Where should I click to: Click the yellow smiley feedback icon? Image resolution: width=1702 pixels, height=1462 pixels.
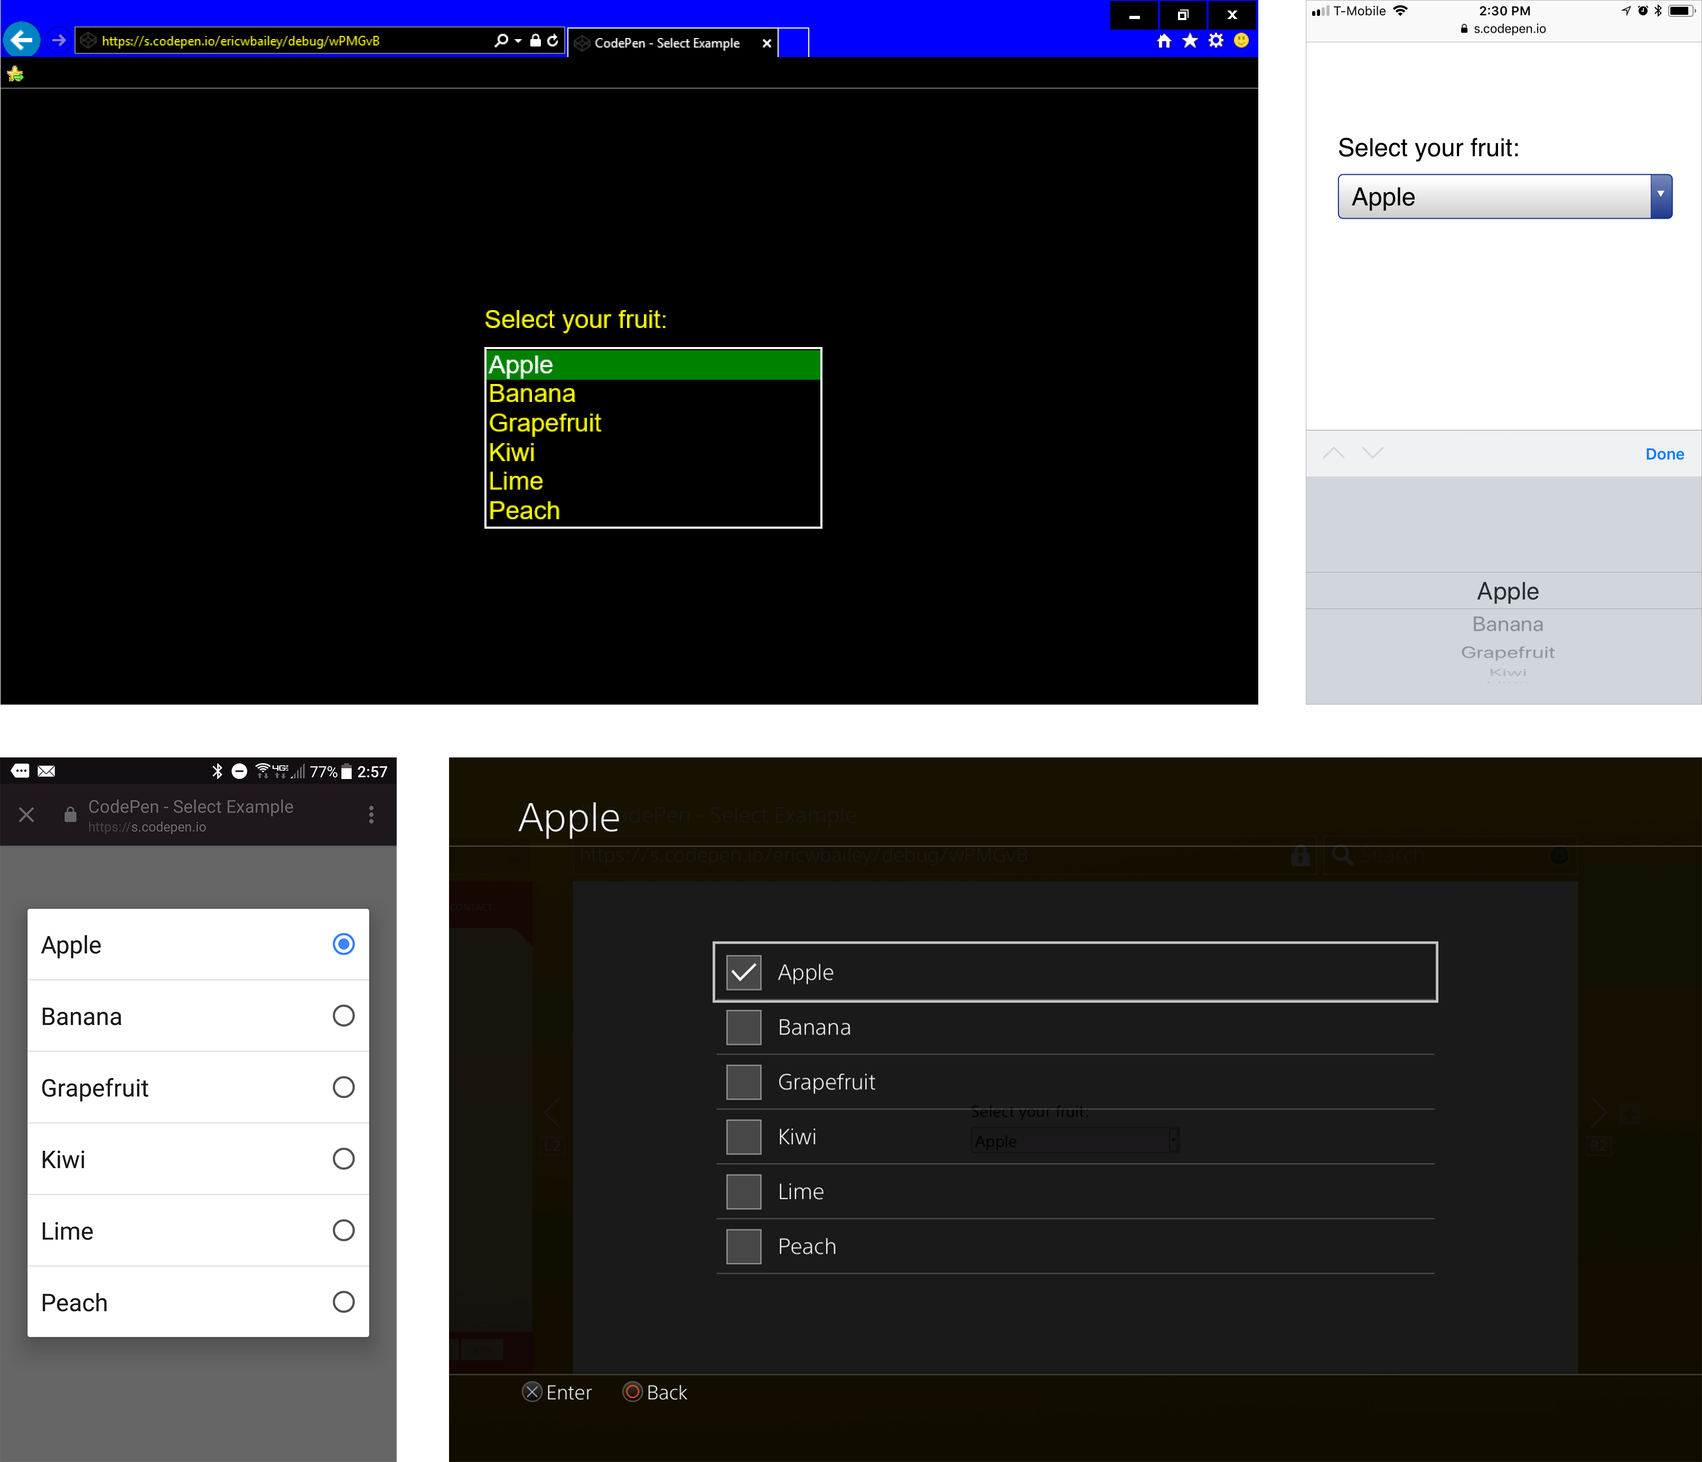point(1241,40)
